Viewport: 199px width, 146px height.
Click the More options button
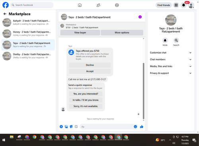click(x=122, y=33)
